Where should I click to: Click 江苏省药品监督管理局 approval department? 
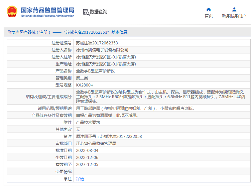click(96, 144)
